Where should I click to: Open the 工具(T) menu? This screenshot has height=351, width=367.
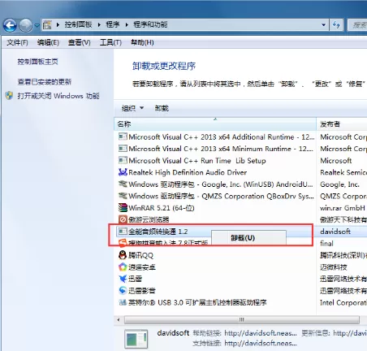110,42
